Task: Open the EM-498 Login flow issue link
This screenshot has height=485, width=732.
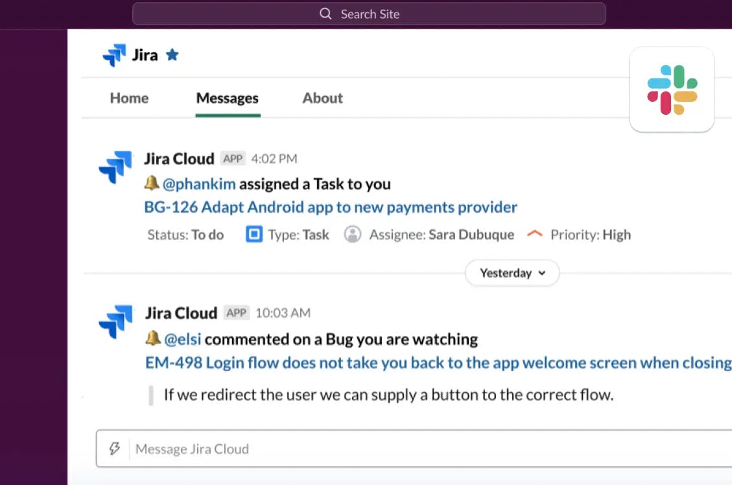Action: (438, 362)
